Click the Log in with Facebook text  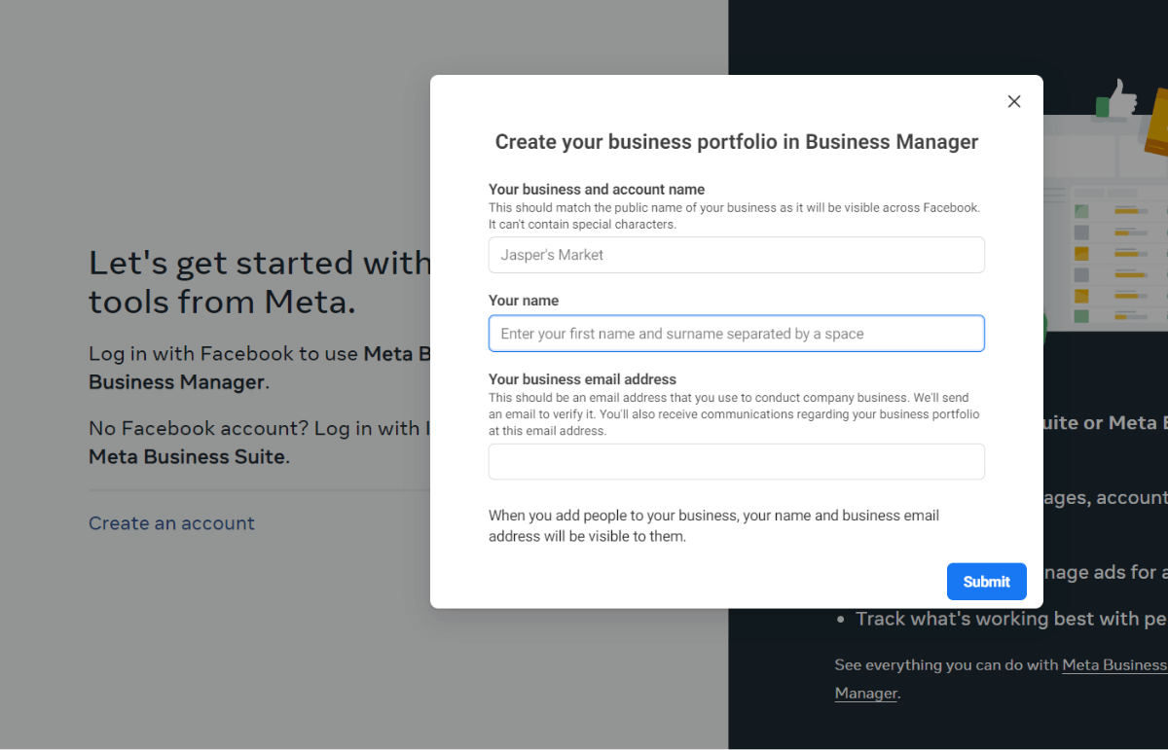pyautogui.click(x=259, y=368)
